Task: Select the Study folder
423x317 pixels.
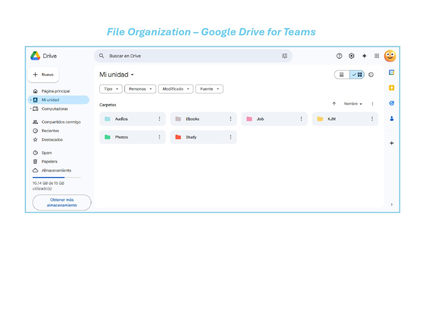Action: click(203, 137)
